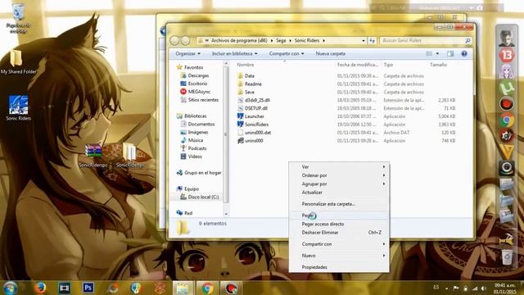The width and height of the screenshot is (524, 295).
Task: Expand Ver submenu in context menu
Action: coord(339,166)
